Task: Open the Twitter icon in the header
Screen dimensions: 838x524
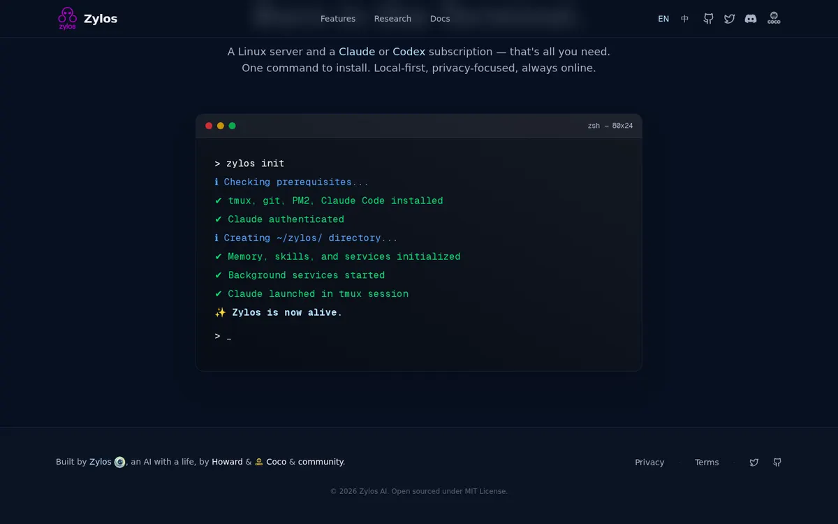Action: (x=729, y=19)
